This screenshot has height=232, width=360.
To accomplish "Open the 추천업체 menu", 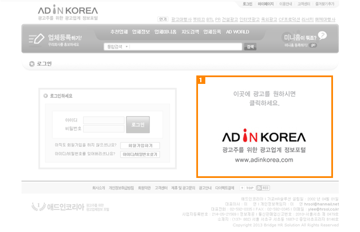I will [x=119, y=32].
